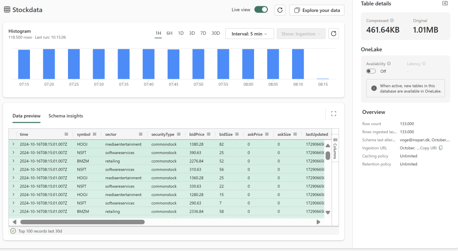Enable OneLake Availability switch
This screenshot has height=251, width=458.
[371, 71]
